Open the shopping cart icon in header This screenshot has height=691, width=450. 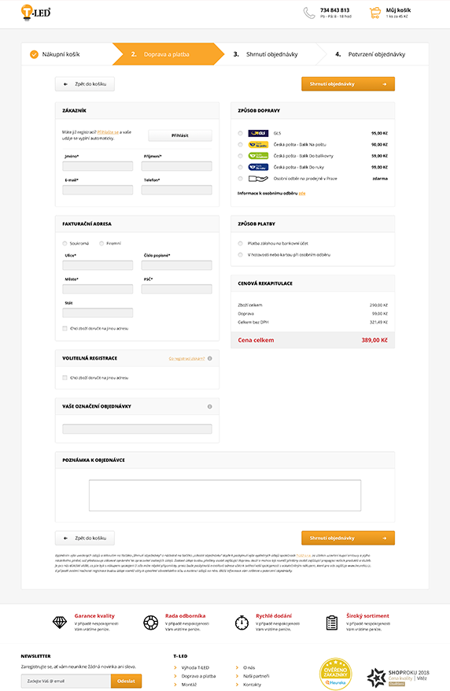coord(375,13)
